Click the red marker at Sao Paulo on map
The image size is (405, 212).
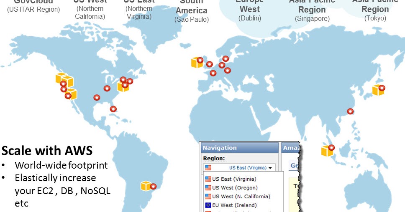pyautogui.click(x=154, y=187)
